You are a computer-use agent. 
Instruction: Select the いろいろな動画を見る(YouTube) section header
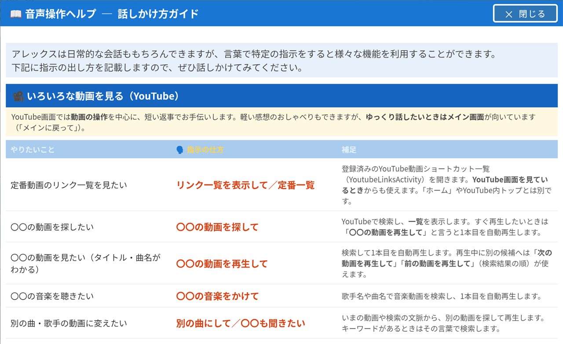[x=281, y=96]
